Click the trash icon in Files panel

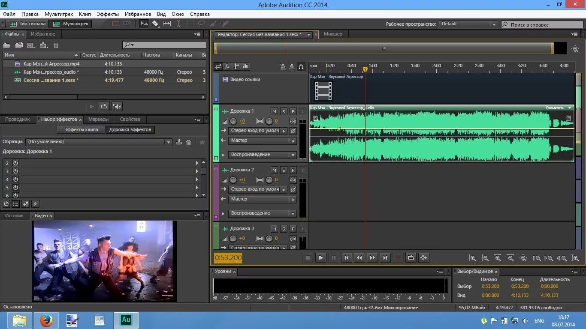point(56,45)
